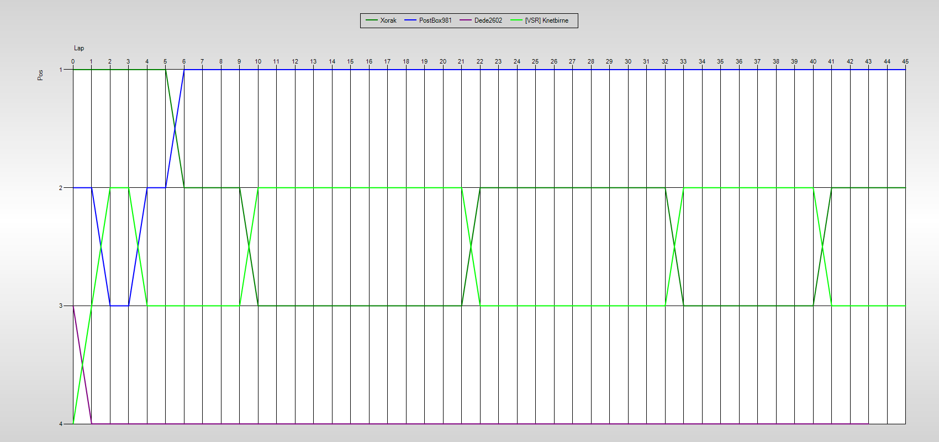
Task: Click position label 4 on the axis
Action: [61, 424]
